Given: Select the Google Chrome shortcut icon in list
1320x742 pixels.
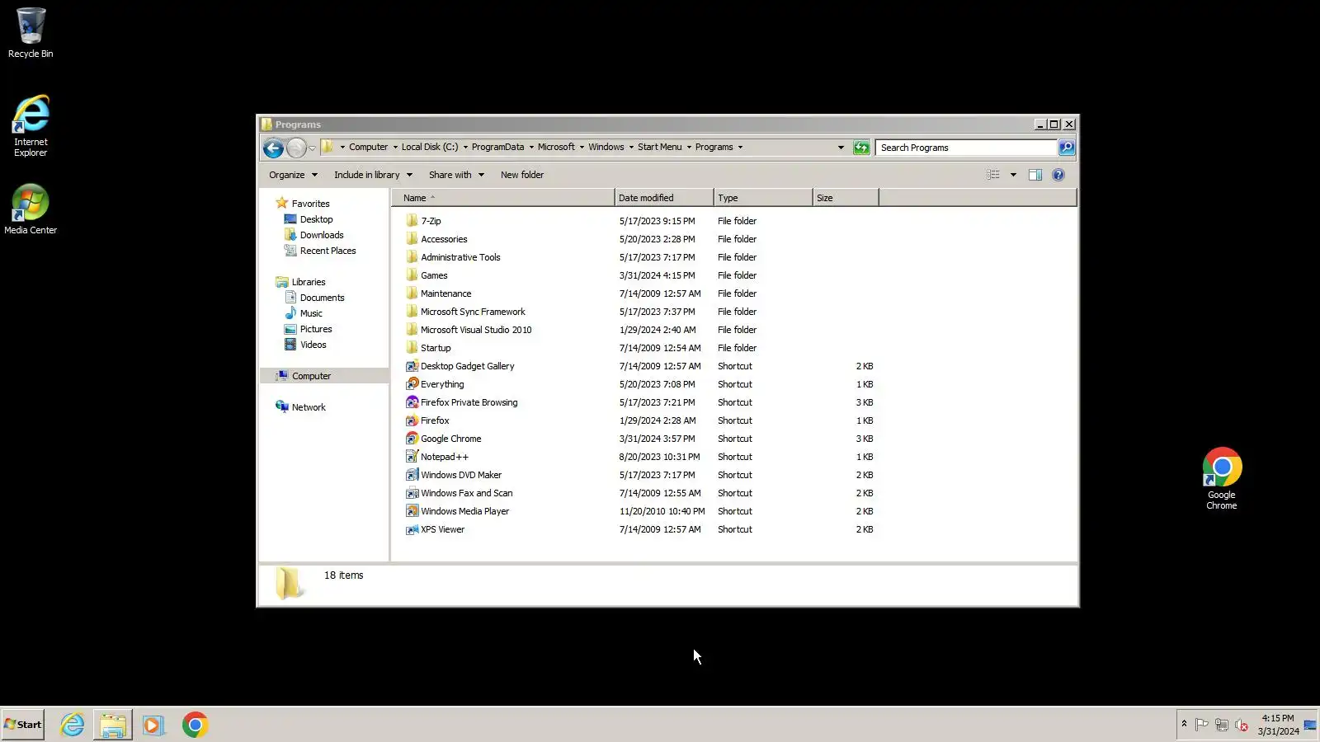Looking at the screenshot, I should (x=412, y=439).
